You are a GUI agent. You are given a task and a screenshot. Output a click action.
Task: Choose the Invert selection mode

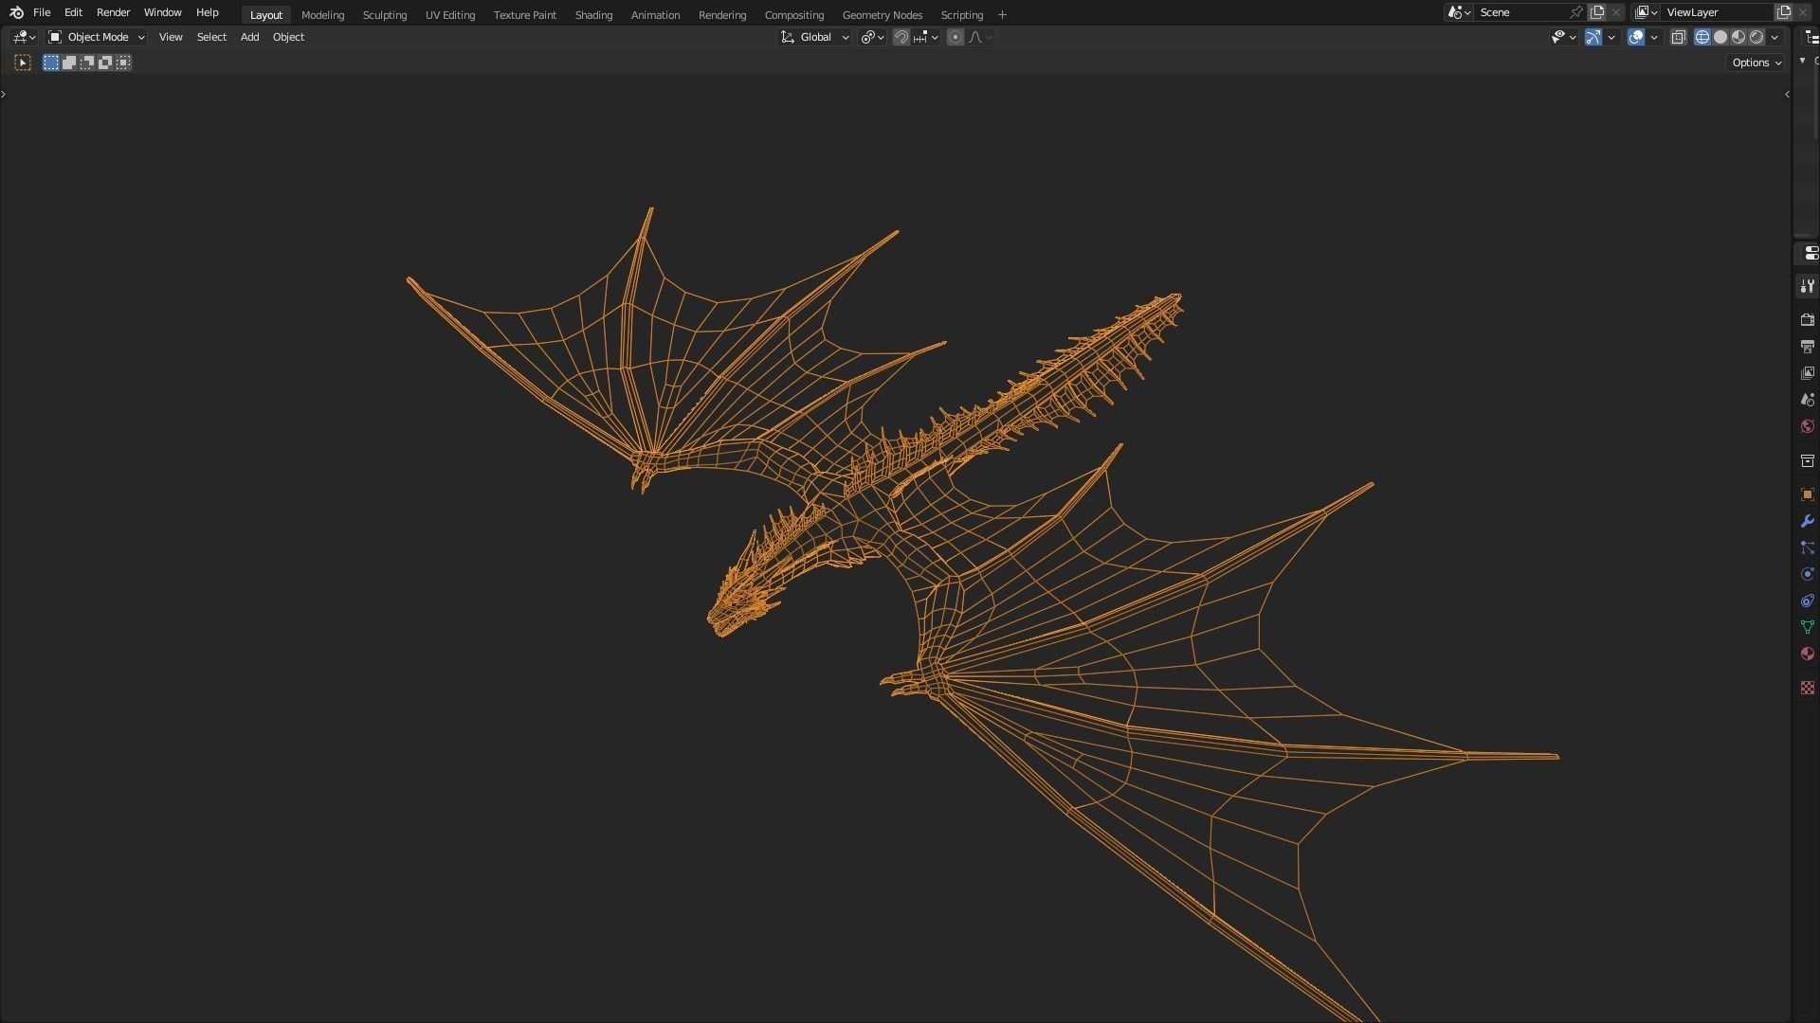[x=105, y=63]
